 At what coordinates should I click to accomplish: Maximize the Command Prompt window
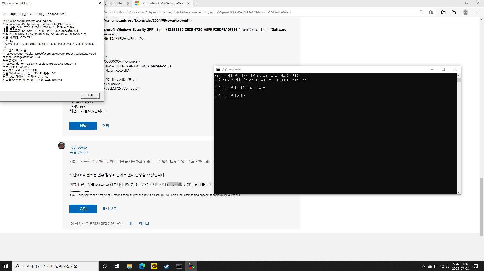click(443, 69)
